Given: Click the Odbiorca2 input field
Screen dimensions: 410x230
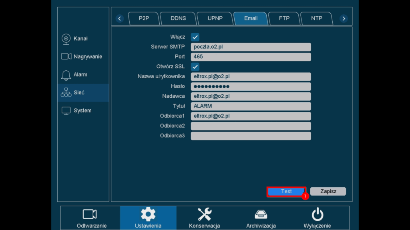Looking at the screenshot, I should point(251,126).
